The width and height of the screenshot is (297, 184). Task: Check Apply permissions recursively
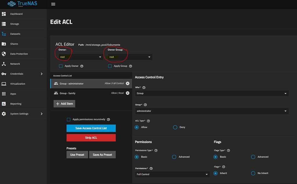pos(68,119)
